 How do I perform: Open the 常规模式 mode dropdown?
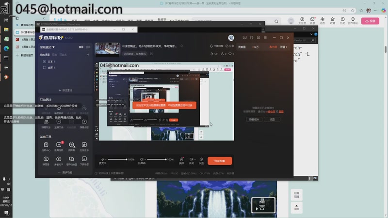[47, 47]
